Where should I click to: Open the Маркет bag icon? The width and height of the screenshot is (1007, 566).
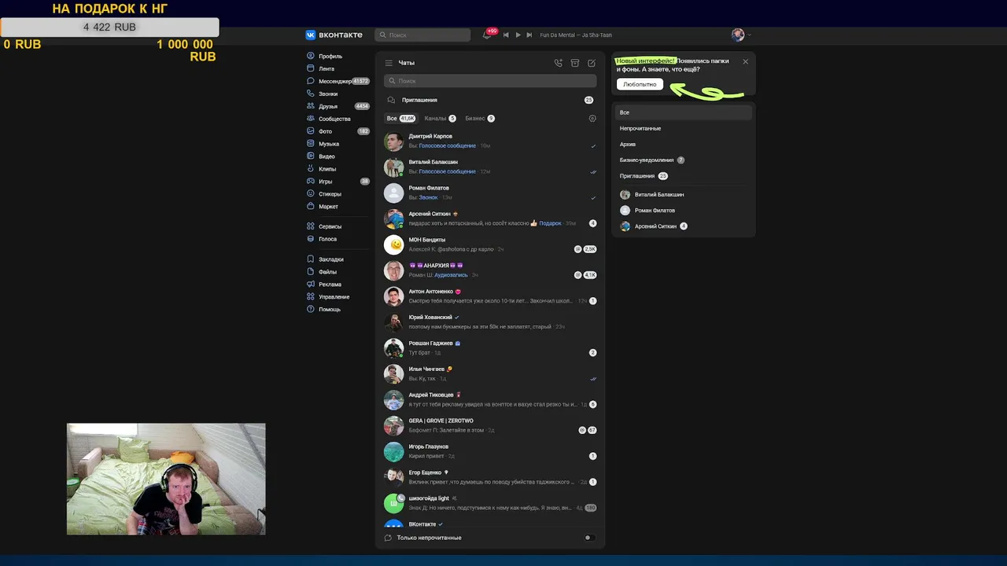pos(311,207)
